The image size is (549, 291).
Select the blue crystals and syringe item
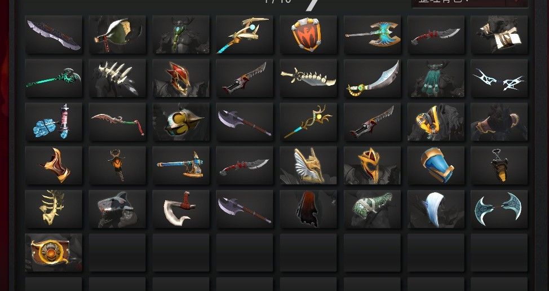[54, 122]
